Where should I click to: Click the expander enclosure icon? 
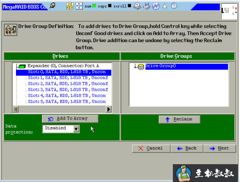(x=22, y=66)
